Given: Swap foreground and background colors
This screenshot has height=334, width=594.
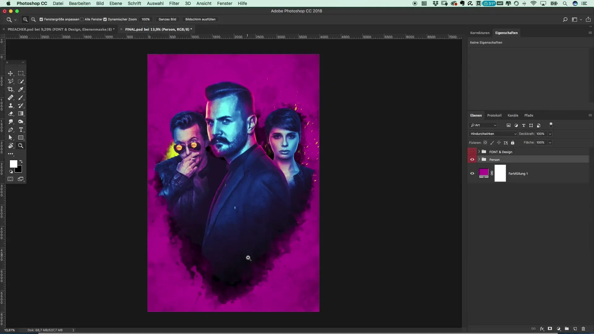Looking at the screenshot, I should 21,161.
